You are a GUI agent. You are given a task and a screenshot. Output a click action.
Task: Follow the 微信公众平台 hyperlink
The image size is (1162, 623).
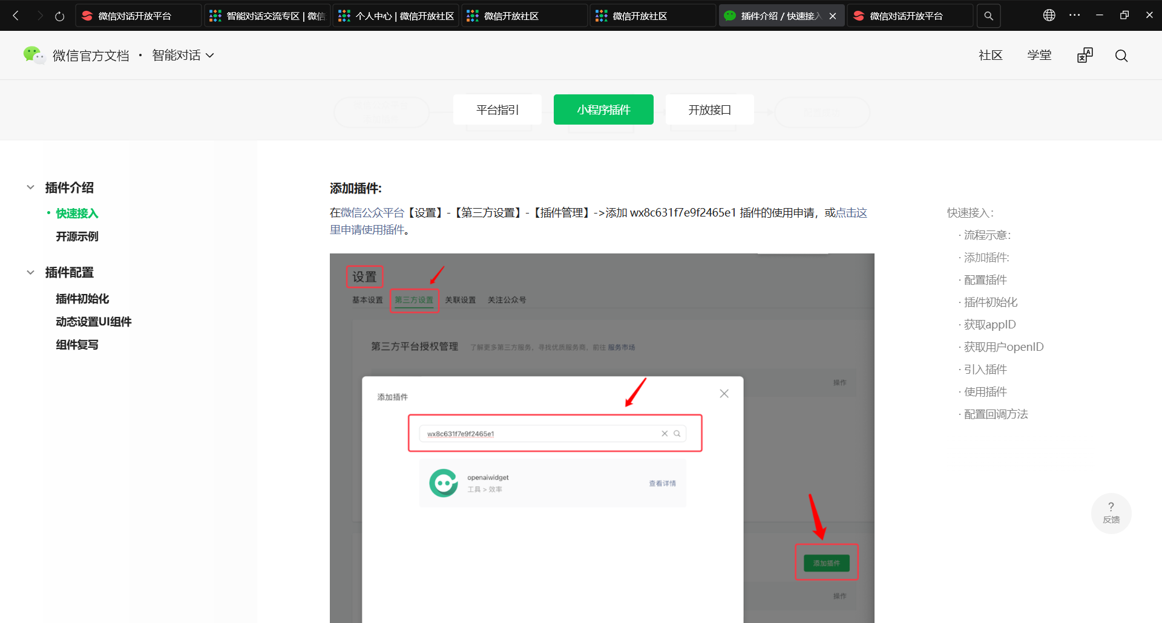pyautogui.click(x=372, y=213)
